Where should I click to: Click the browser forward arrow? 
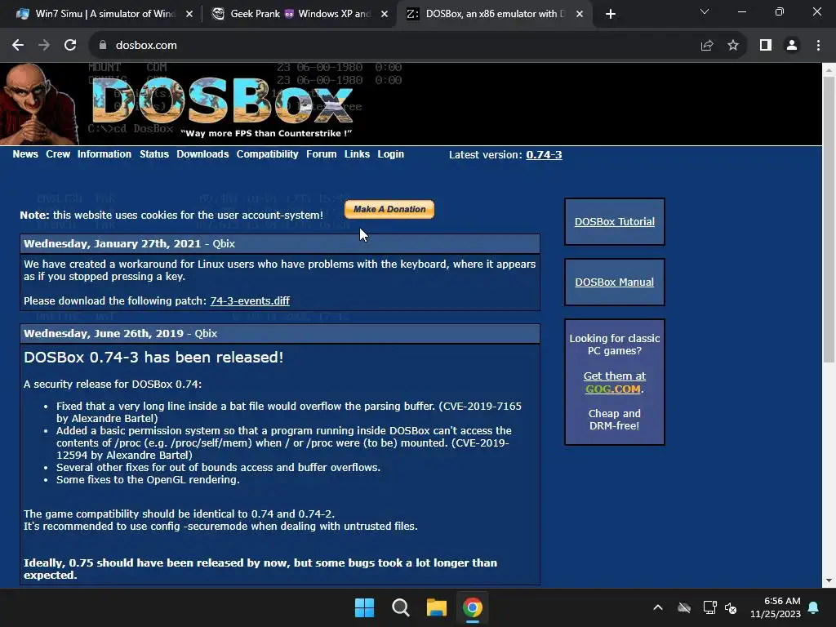point(44,46)
